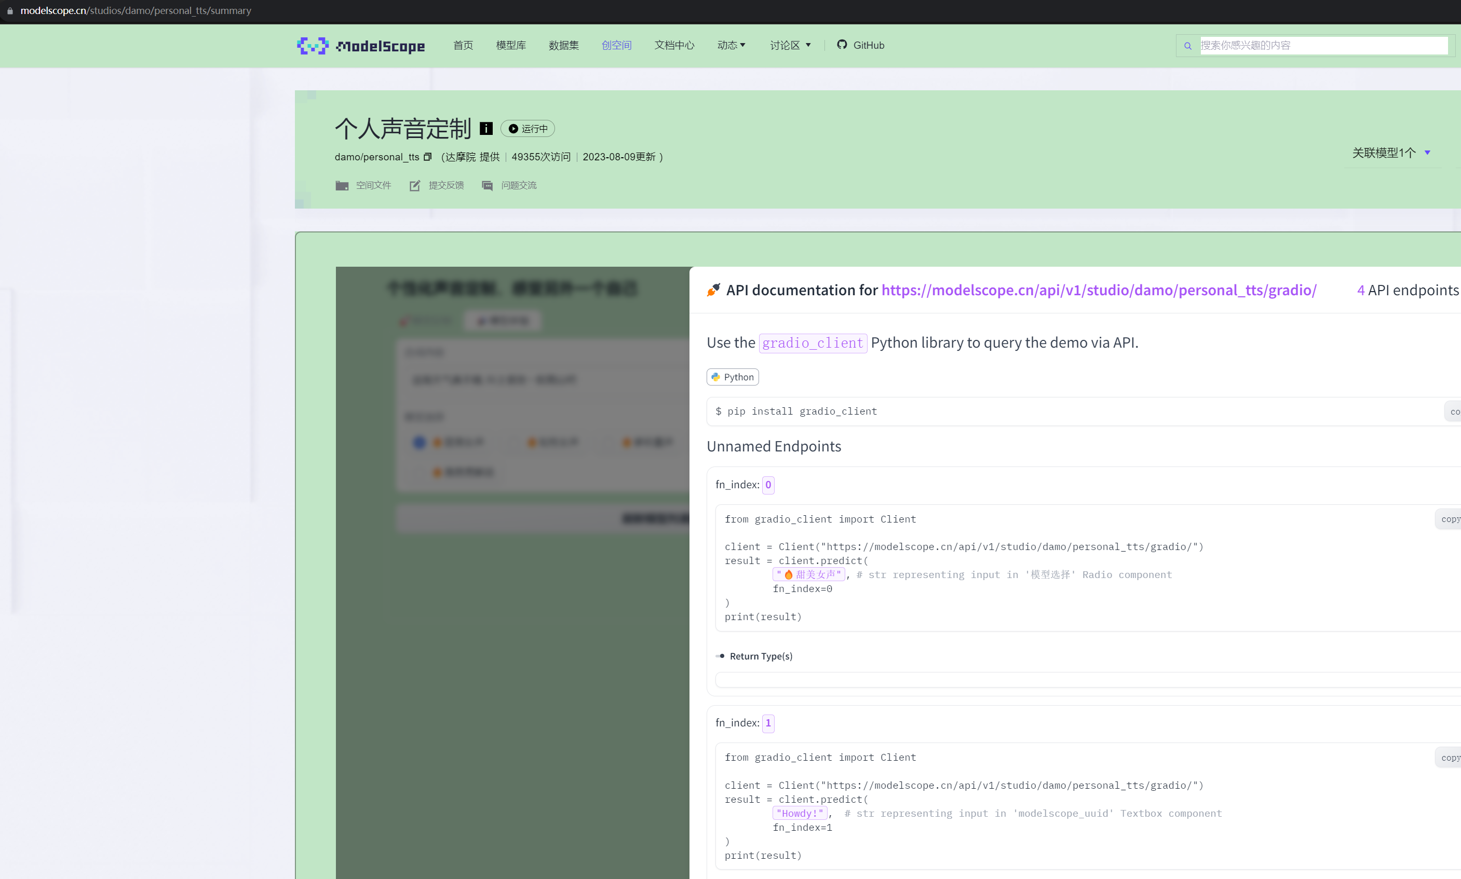
Task: Go to 模型库 model library
Action: click(x=511, y=46)
